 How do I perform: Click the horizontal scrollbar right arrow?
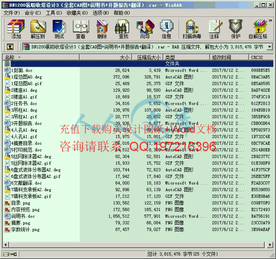click(270, 245)
